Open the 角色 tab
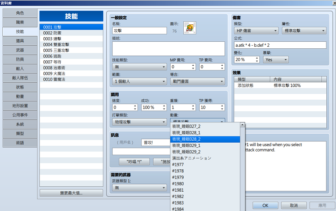This screenshot has width=336, height=211. point(20,13)
